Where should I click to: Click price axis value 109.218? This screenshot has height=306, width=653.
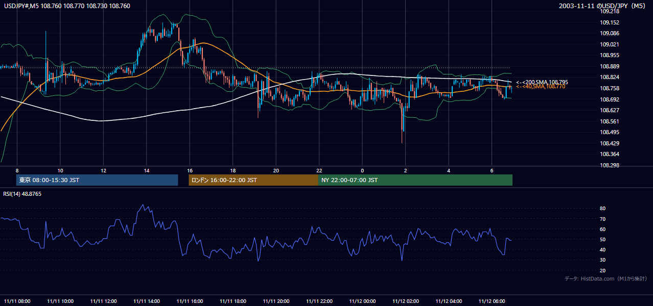tap(610, 11)
